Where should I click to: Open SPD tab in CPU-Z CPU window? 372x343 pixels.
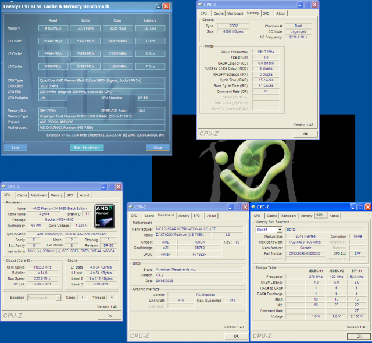tap(70, 195)
